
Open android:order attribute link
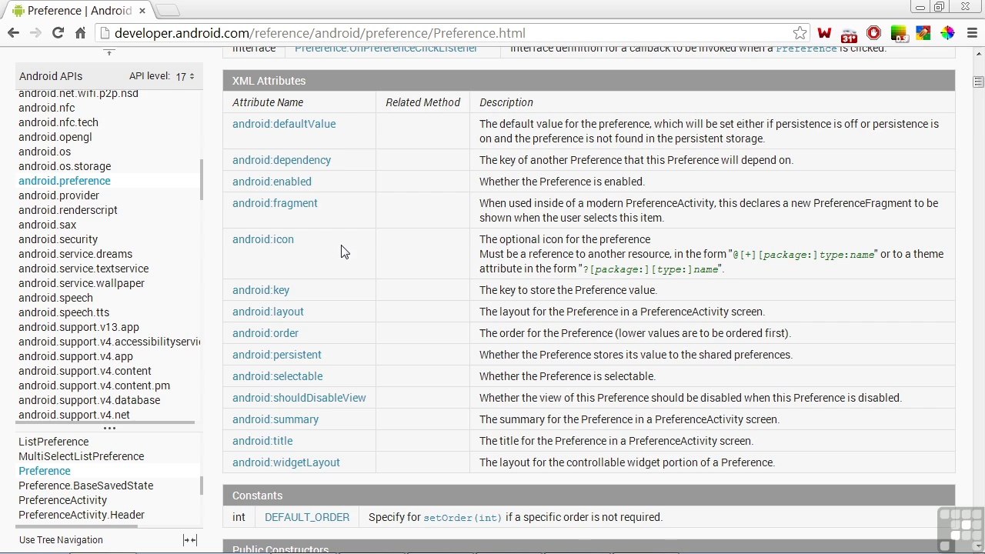tap(265, 333)
